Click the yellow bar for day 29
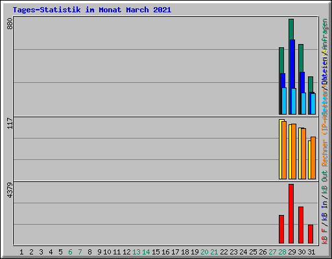Screen dimensions: 332x259 [290, 152]
